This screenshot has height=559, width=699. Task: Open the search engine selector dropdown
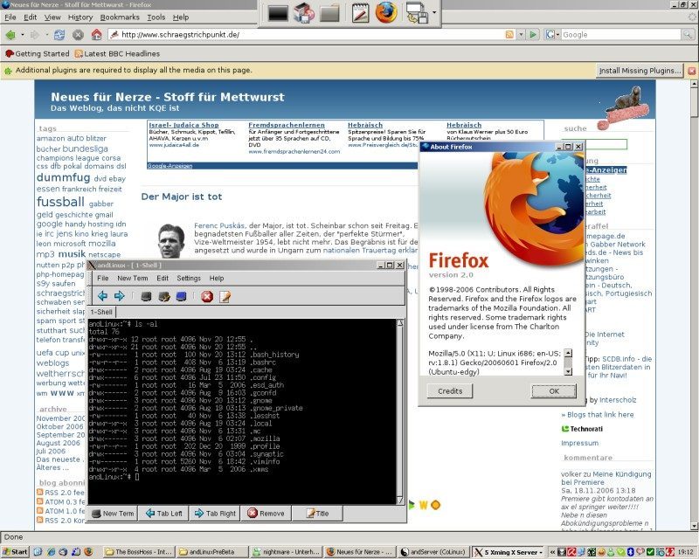552,34
